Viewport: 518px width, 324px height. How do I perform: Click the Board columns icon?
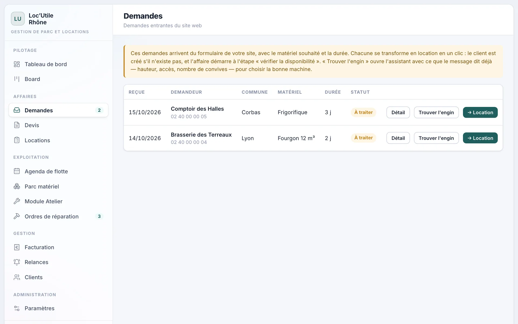pos(17,79)
